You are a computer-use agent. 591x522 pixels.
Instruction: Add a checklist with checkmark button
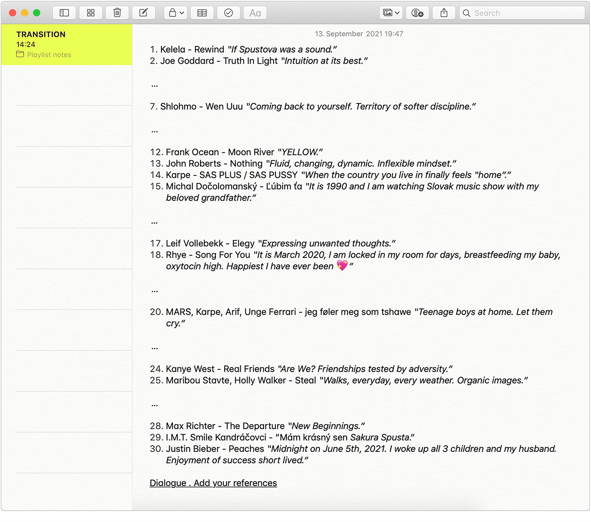pyautogui.click(x=228, y=13)
